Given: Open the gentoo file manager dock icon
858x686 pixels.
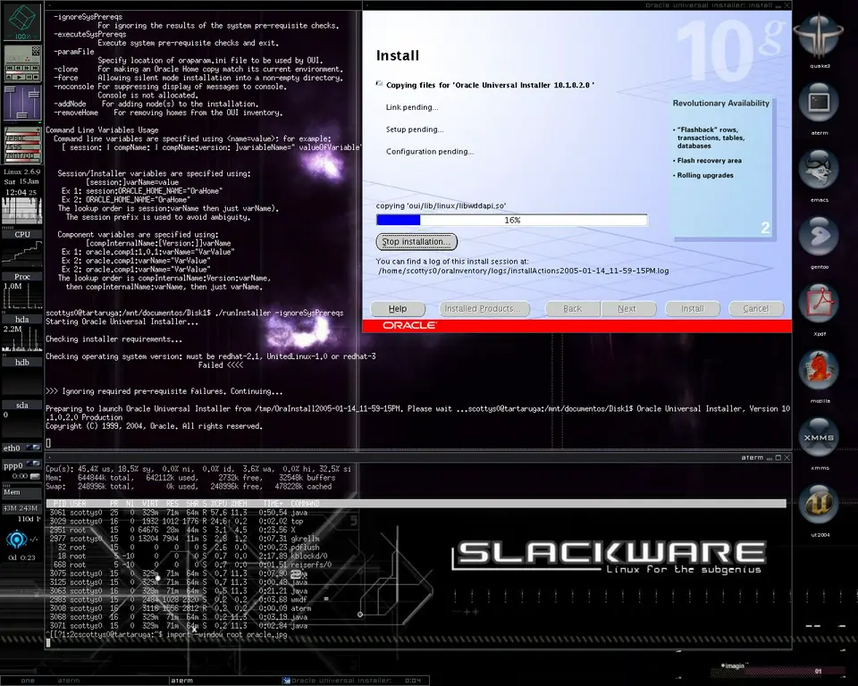Looking at the screenshot, I should (x=820, y=237).
